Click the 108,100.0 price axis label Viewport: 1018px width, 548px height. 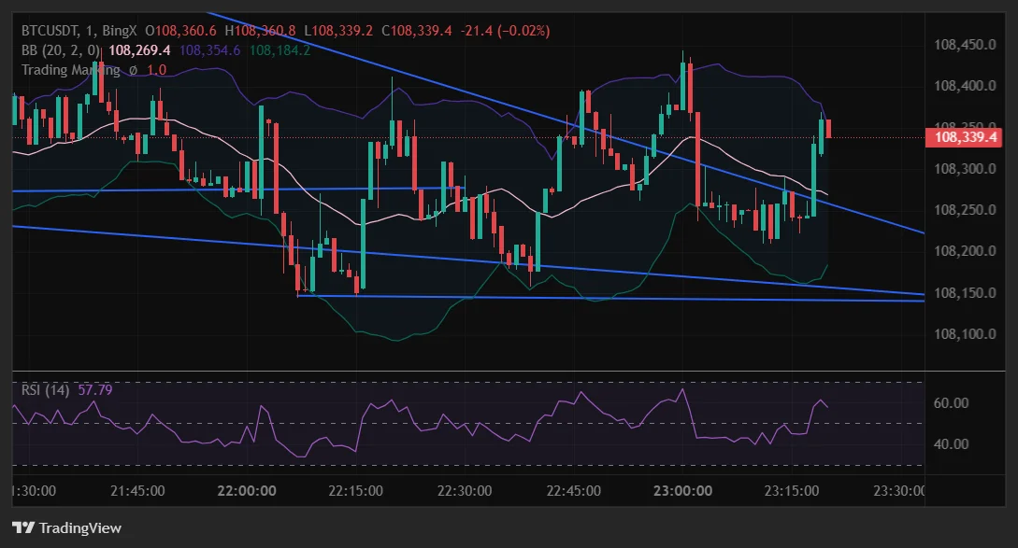coord(964,334)
